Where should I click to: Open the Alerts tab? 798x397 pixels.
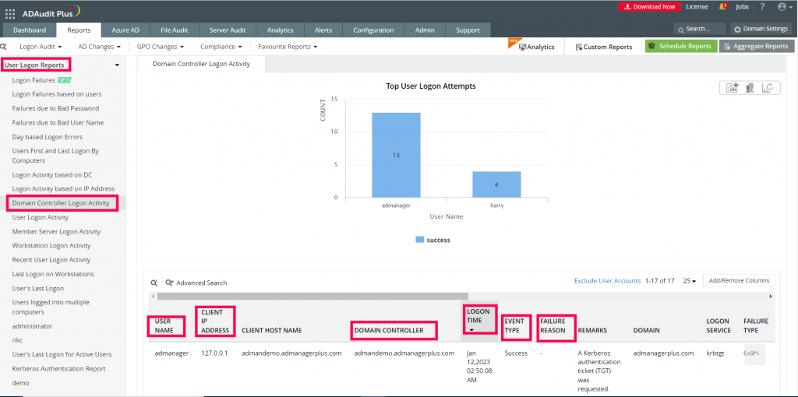[x=323, y=30]
